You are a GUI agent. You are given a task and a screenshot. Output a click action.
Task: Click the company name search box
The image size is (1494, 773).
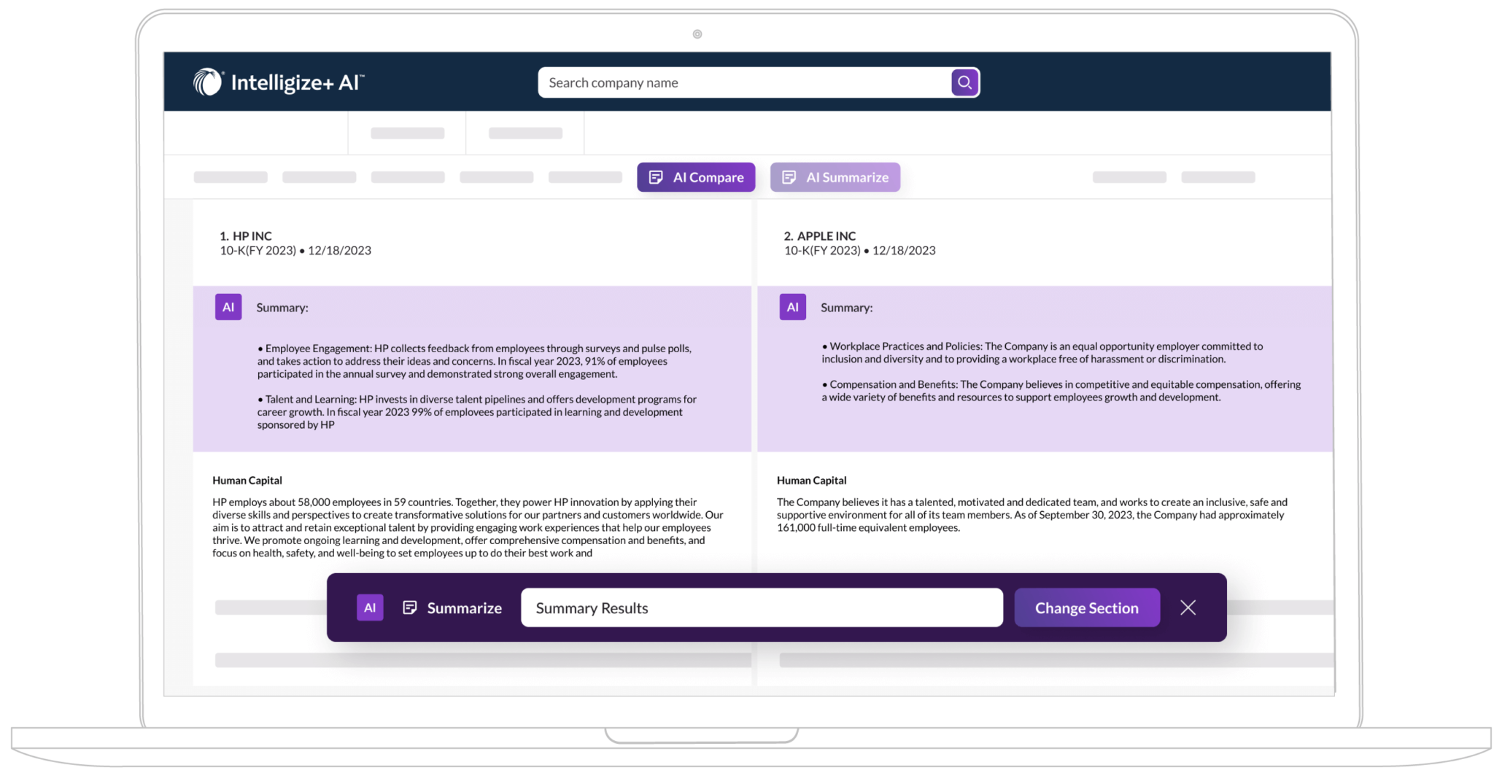[744, 82]
